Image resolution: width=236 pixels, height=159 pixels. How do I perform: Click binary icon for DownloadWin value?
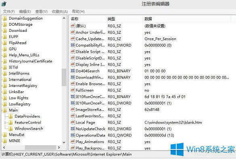[73, 77]
